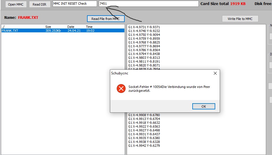Click line G1 X-4.9908 Y-9.6780
The height and width of the screenshot is (155, 272).
[x=144, y=115]
